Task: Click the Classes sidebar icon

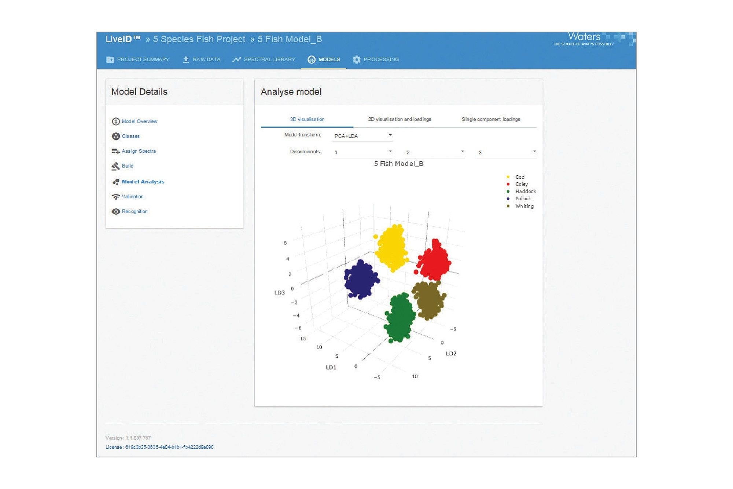Action: (116, 136)
